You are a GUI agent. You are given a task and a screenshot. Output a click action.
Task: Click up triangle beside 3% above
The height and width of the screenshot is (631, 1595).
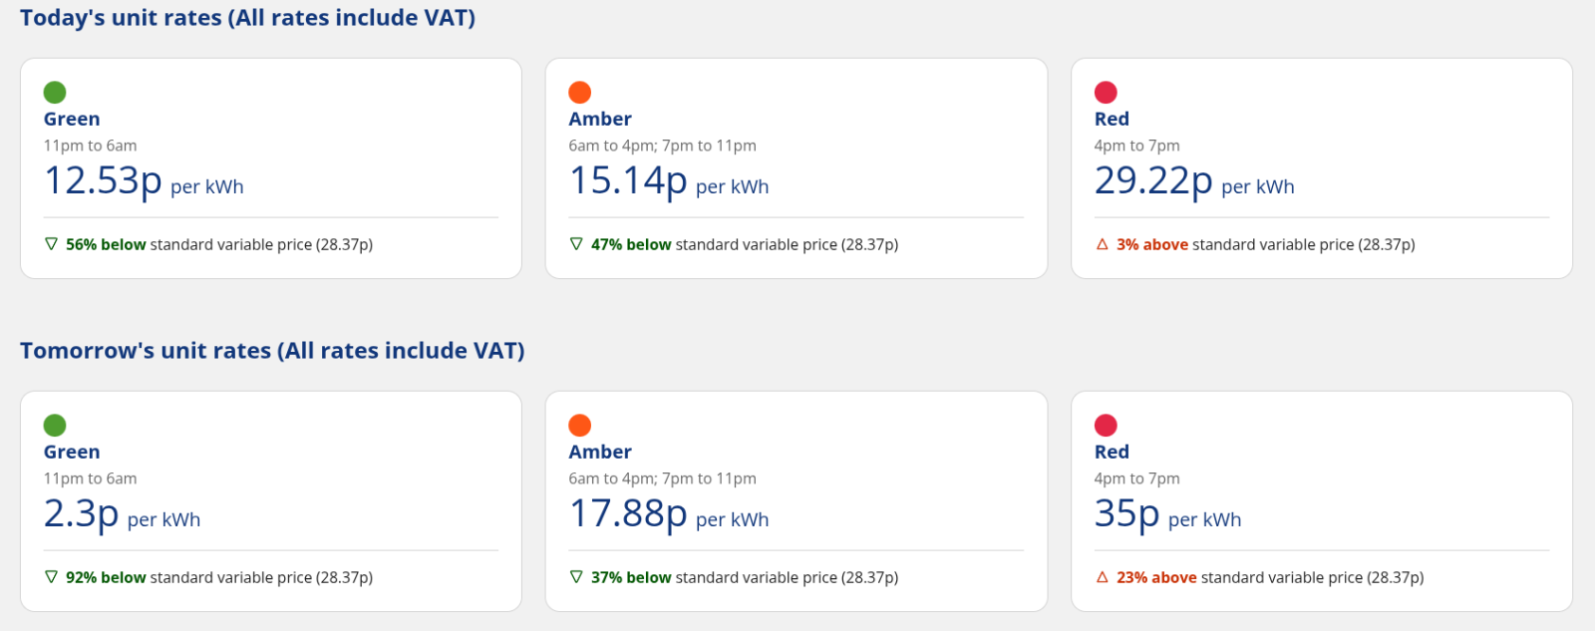pyautogui.click(x=1103, y=244)
